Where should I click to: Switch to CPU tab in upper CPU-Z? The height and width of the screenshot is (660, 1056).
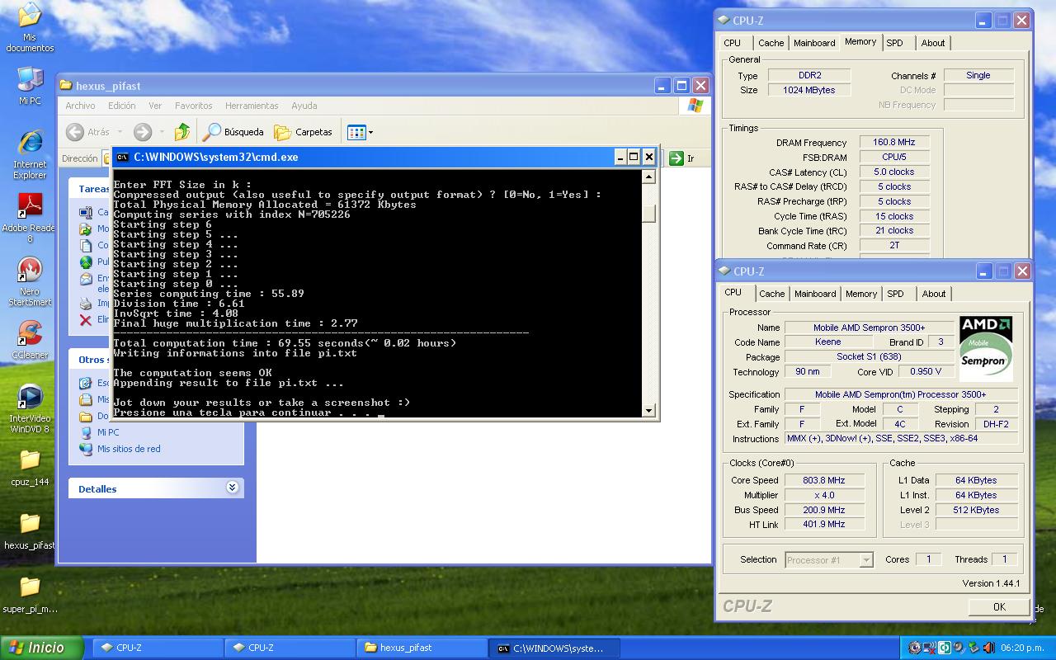click(x=732, y=43)
